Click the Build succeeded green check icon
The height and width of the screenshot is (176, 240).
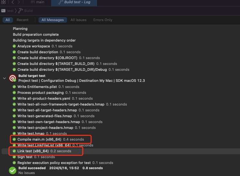[x=12, y=170]
